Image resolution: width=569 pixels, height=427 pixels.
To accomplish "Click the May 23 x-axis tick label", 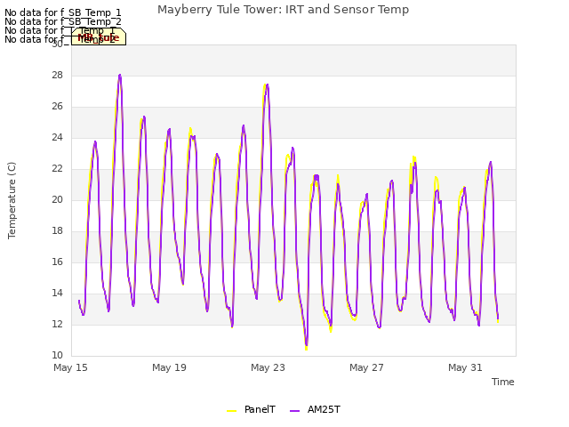I will [268, 367].
